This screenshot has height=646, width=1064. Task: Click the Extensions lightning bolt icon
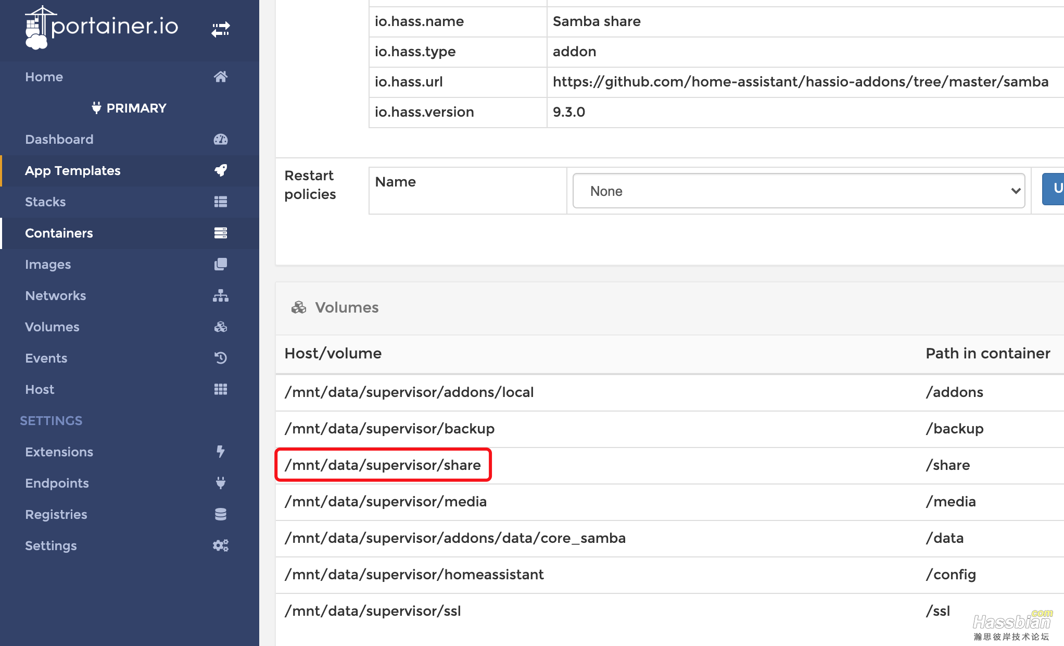tap(220, 452)
